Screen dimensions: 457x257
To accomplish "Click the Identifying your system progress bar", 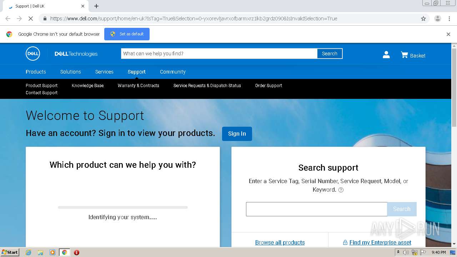I will (x=123, y=207).
